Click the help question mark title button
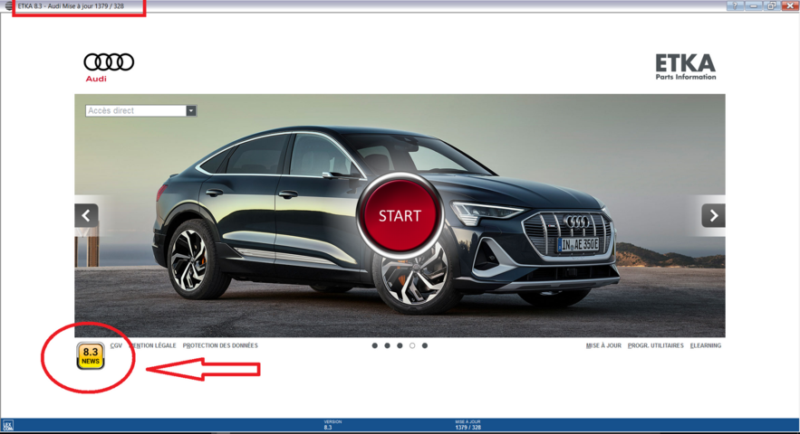 (x=735, y=5)
